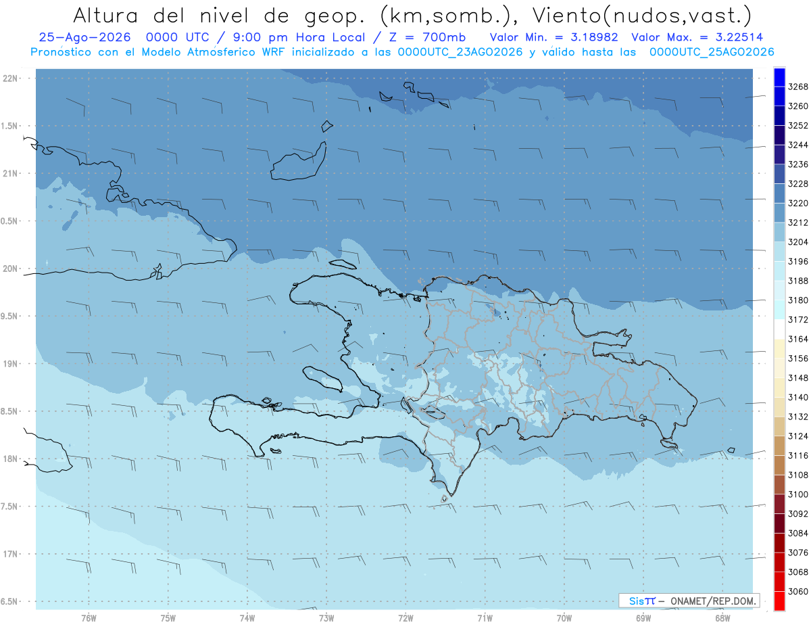The height and width of the screenshot is (627, 811).
Task: Click the legend value 3084
Action: 798,533
